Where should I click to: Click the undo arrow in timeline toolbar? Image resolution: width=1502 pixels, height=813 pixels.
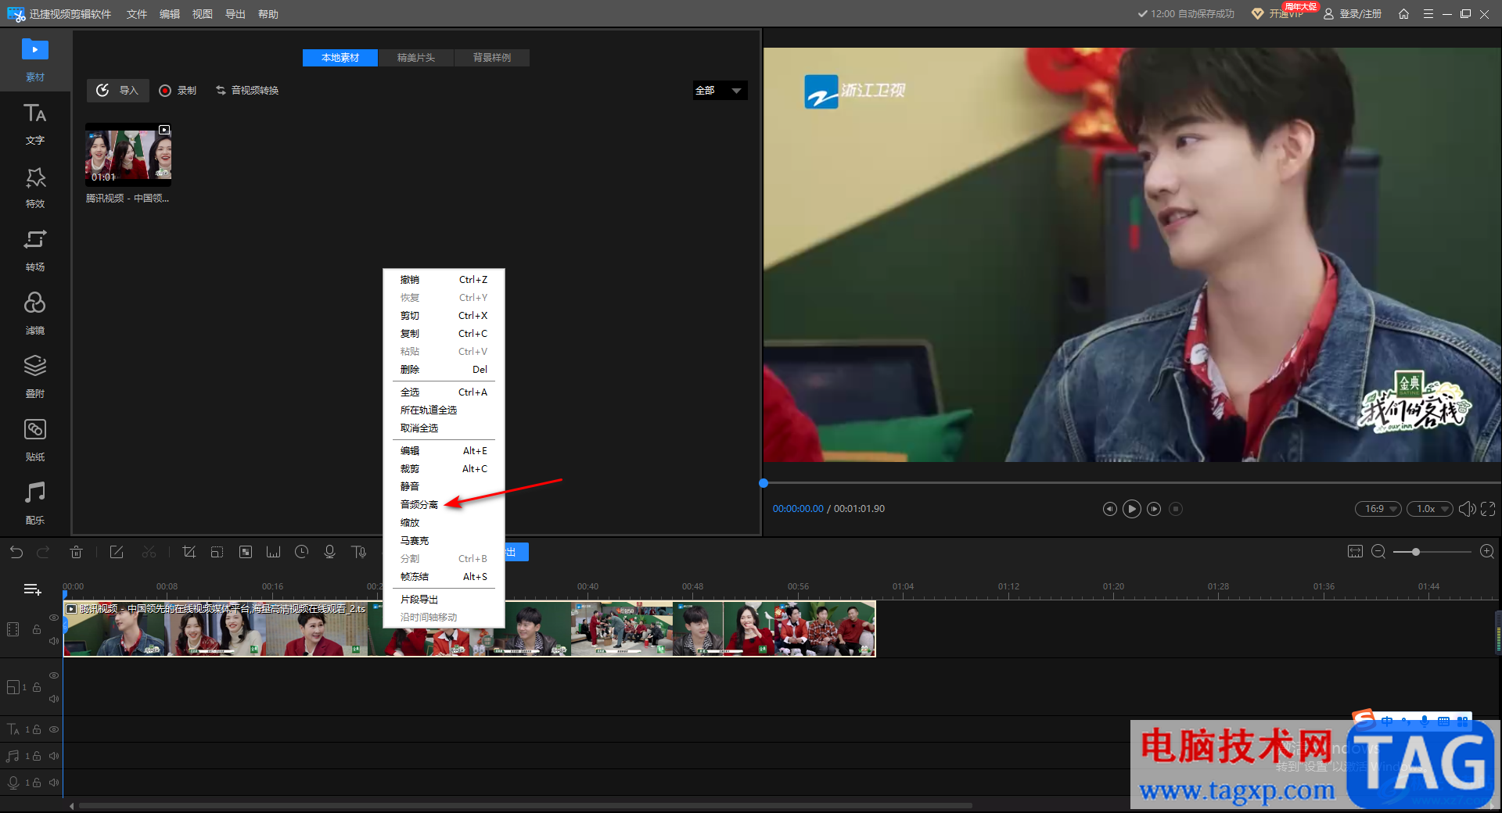click(16, 552)
